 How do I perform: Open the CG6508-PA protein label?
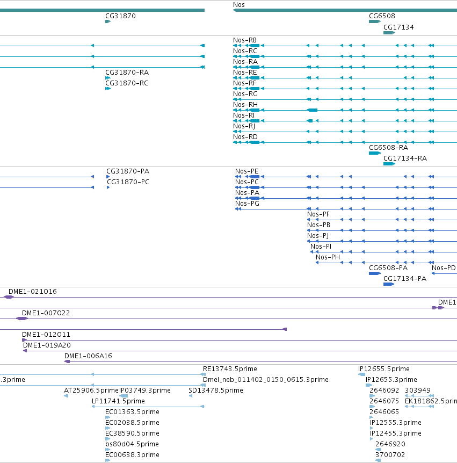tap(388, 268)
